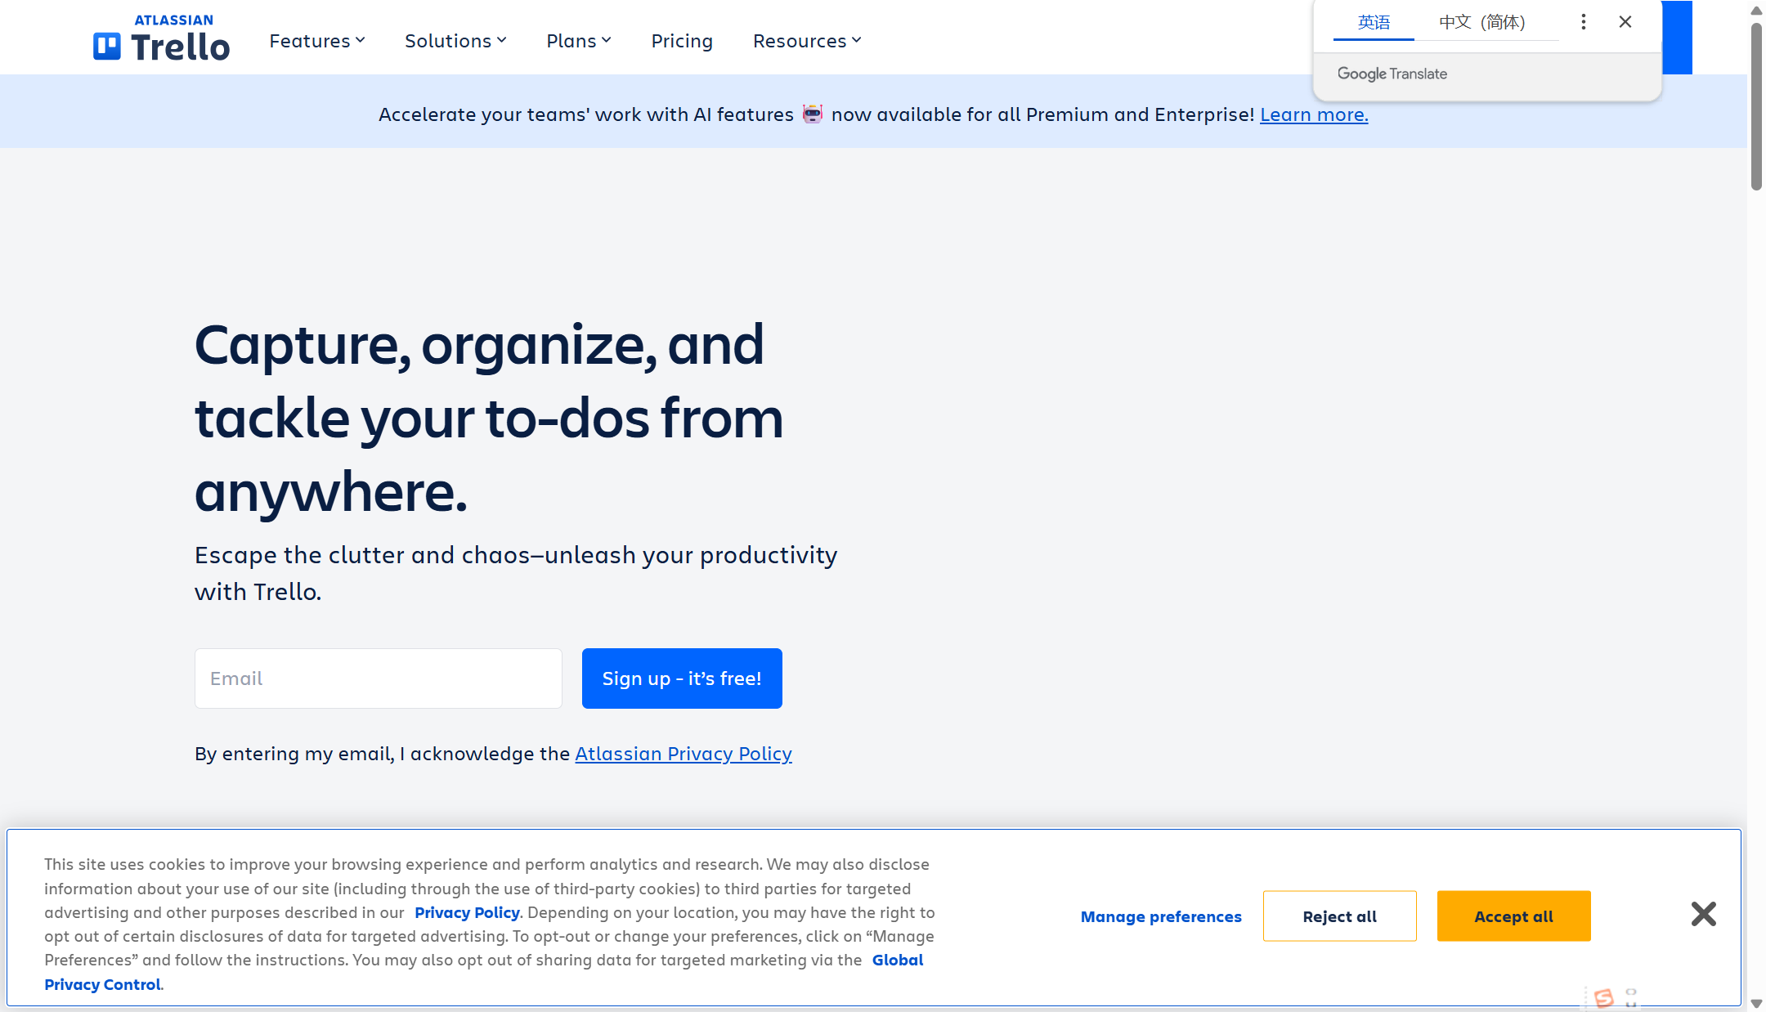Screen dimensions: 1766x1012
Task: Expand the Features dropdown menu
Action: [x=317, y=41]
